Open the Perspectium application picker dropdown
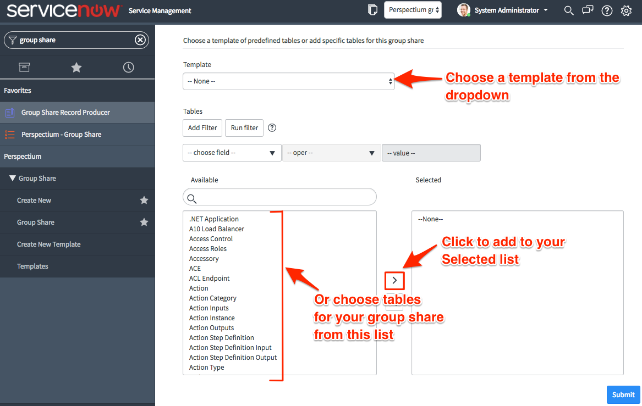 click(x=413, y=10)
